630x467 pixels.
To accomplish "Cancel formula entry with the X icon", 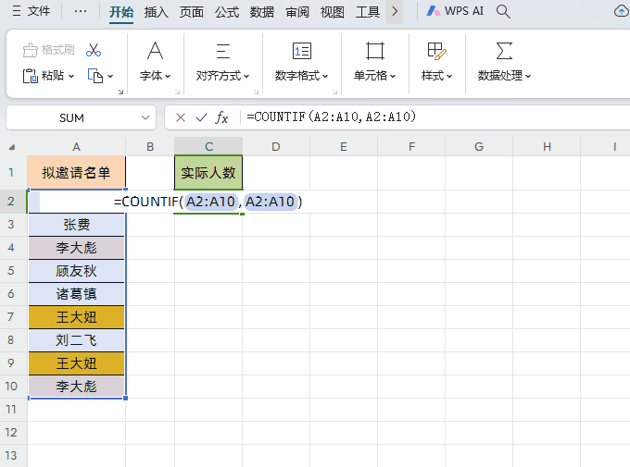I will pos(180,117).
